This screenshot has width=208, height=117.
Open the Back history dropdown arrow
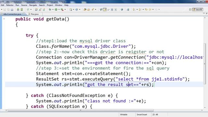tap(153, 9)
